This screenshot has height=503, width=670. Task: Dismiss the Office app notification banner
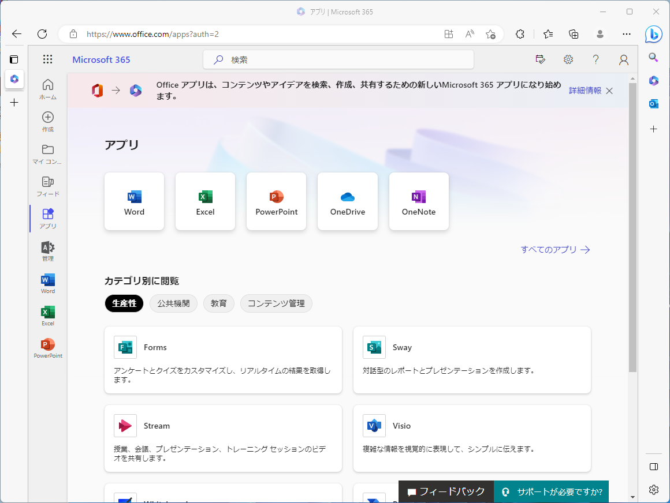609,91
